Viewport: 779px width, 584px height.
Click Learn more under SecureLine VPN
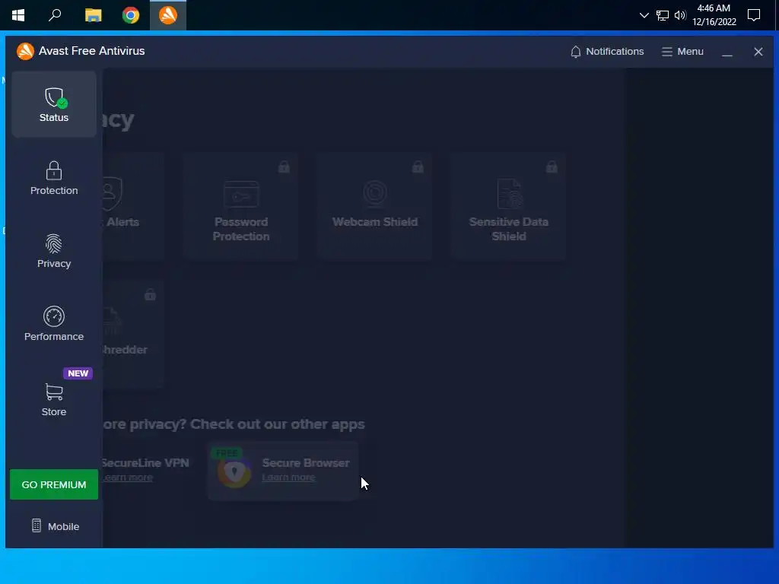(128, 478)
